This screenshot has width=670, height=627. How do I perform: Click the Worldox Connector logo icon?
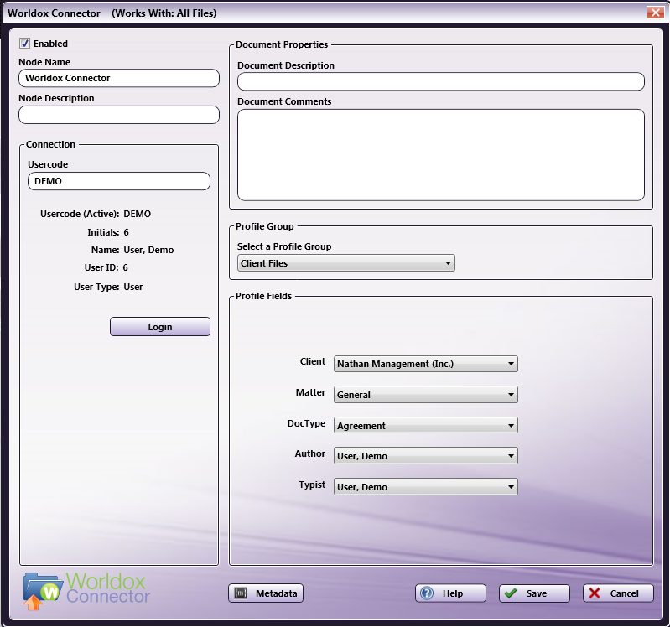pos(42,590)
